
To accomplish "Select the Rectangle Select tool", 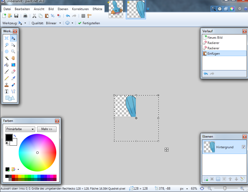I will tap(6, 38).
